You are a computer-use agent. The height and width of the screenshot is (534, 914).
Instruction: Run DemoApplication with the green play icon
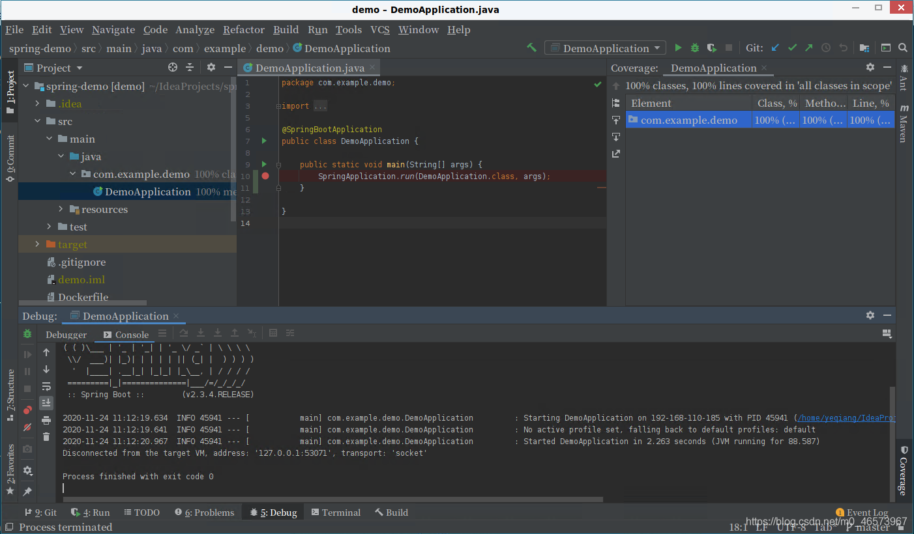pyautogui.click(x=678, y=48)
